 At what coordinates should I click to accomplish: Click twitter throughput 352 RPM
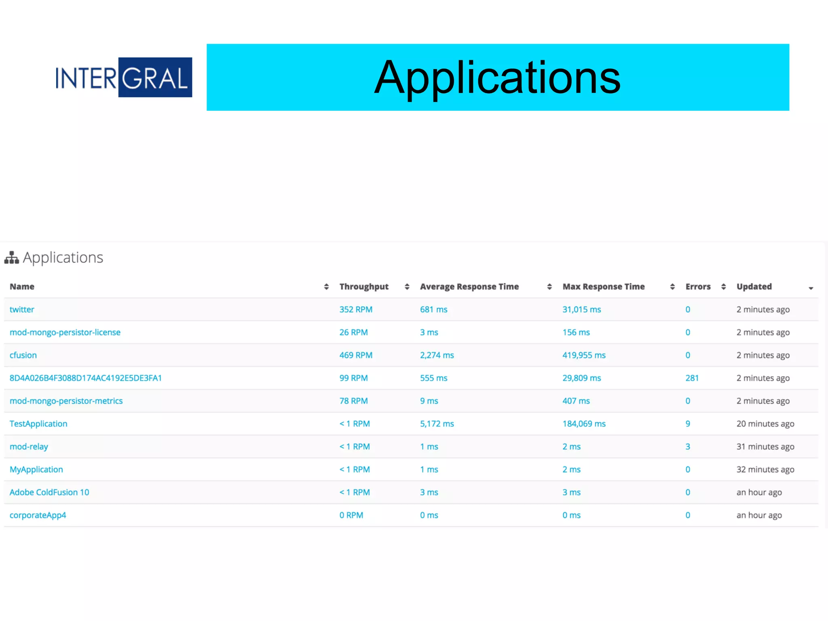tap(356, 309)
